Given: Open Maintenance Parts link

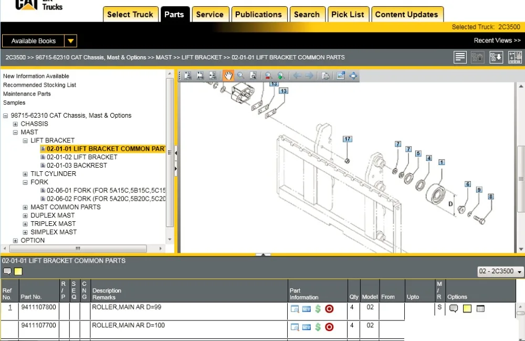Looking at the screenshot, I should (27, 94).
